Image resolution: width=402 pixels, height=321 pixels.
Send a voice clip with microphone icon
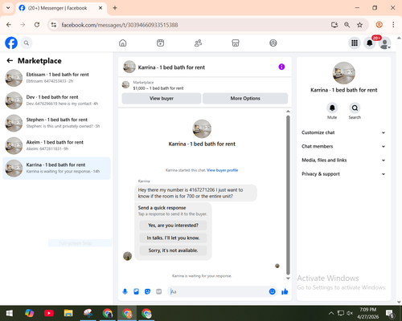pos(125,291)
